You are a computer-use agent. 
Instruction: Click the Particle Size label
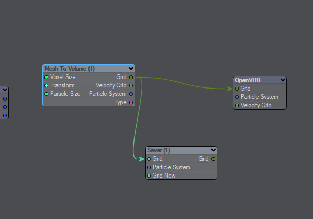tap(65, 94)
